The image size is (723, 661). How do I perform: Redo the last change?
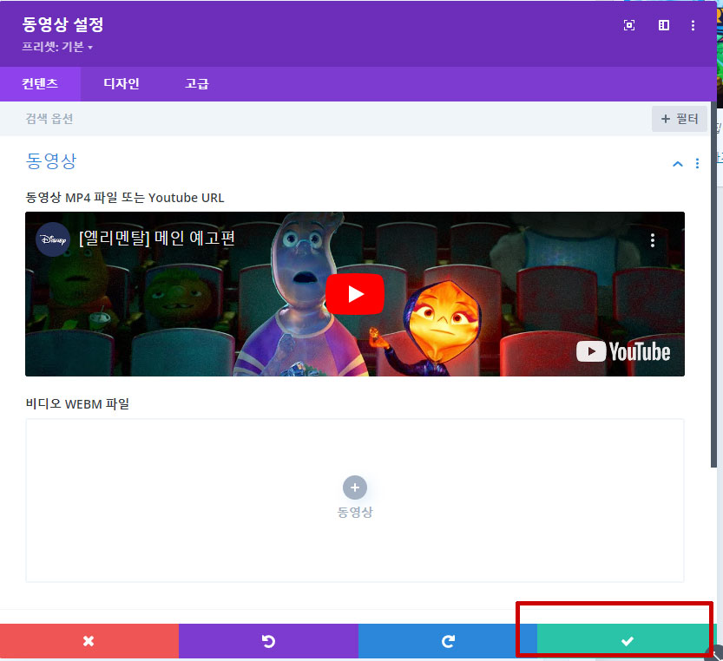pyautogui.click(x=448, y=641)
